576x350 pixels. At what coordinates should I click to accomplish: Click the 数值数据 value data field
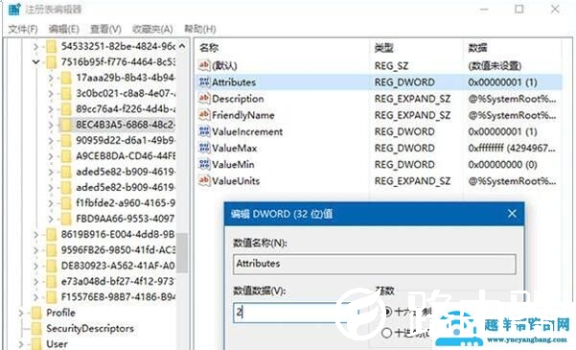point(296,313)
